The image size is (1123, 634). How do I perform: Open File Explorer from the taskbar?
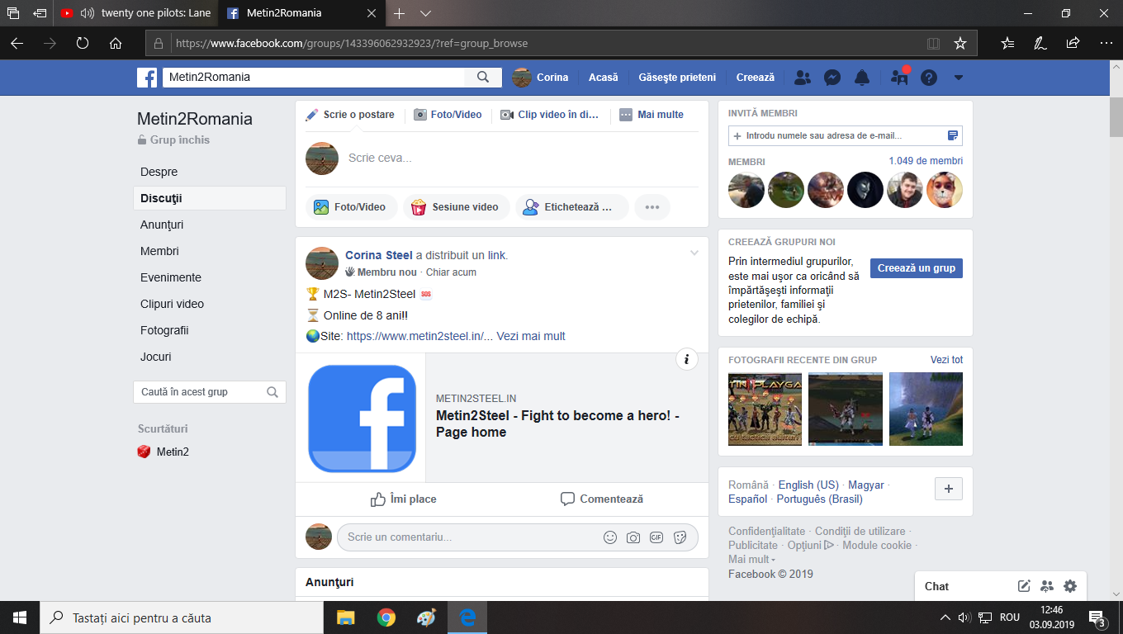pyautogui.click(x=345, y=617)
